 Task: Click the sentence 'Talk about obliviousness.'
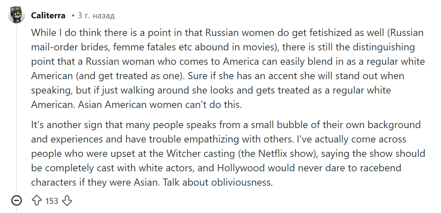coord(217,182)
